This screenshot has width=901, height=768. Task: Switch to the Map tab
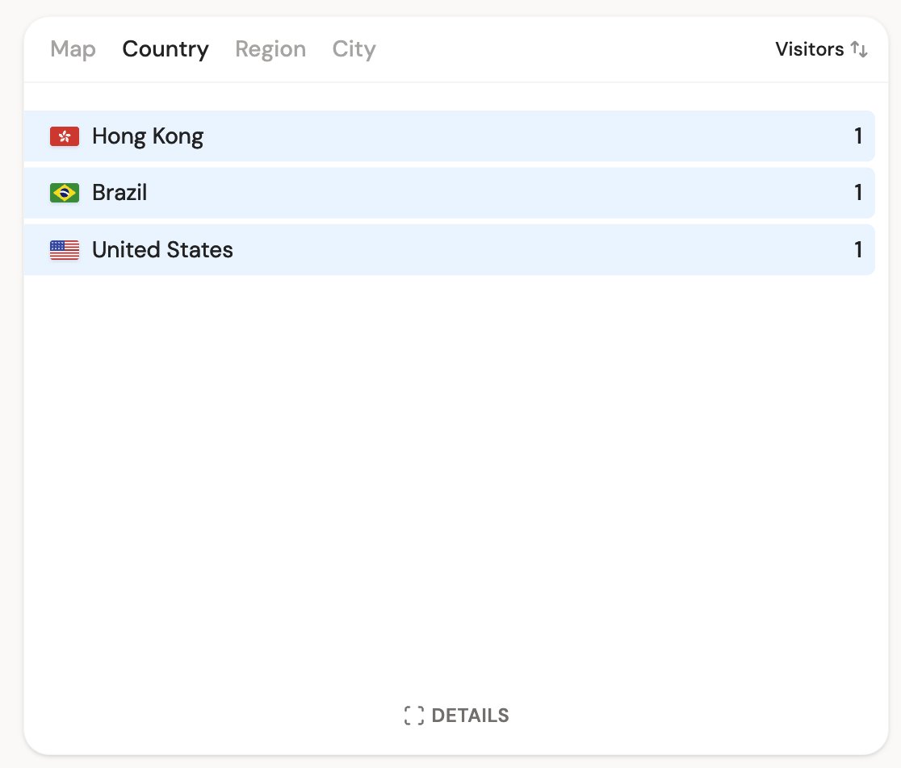[72, 49]
